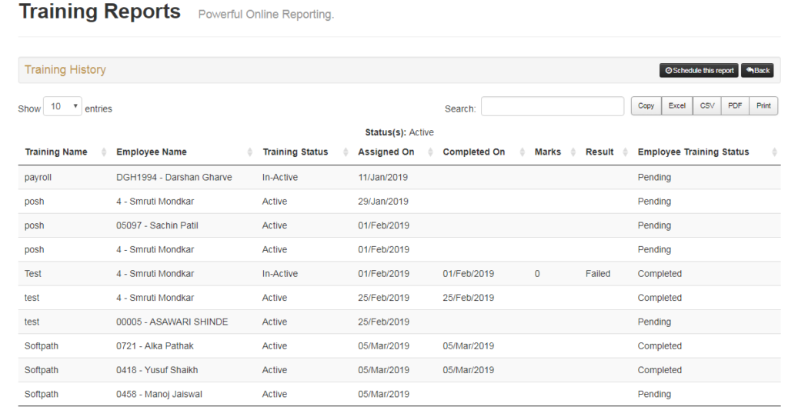Select 05097 - Sachin Patil cell
788x407 pixels.
(157, 225)
